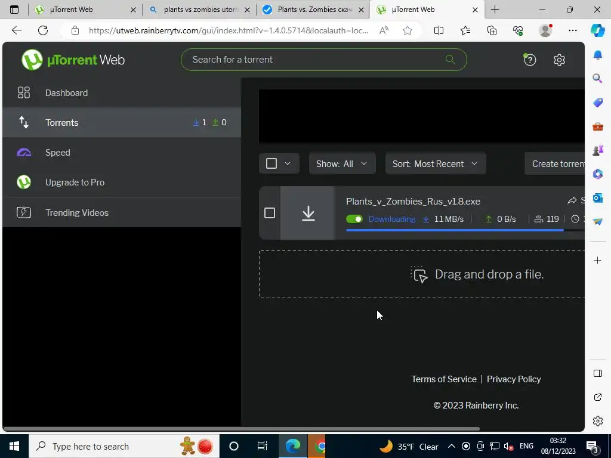Click the search magnifier icon in torrent search bar

[x=450, y=60]
